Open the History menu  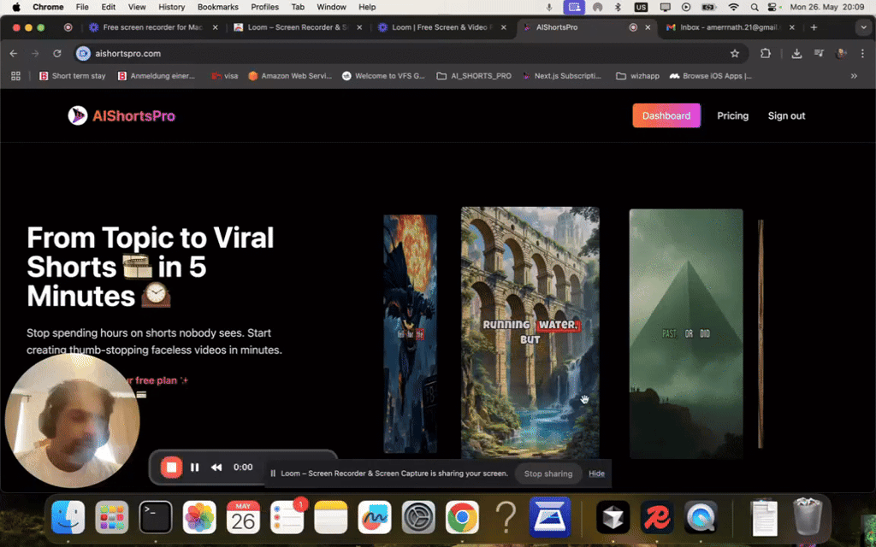171,7
